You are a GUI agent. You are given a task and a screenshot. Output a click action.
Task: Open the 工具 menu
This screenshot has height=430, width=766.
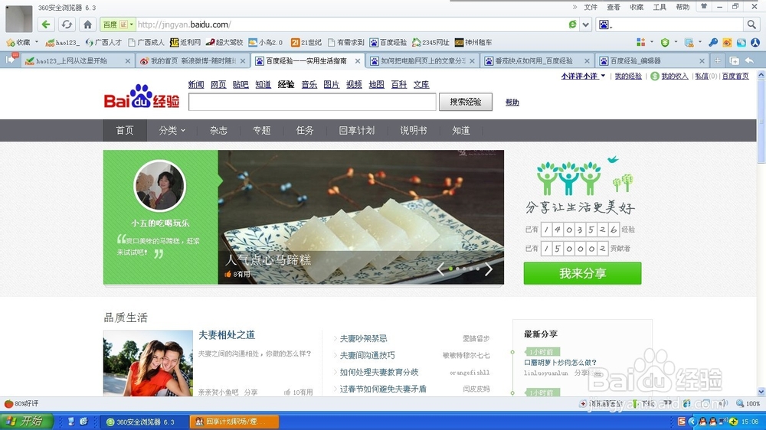[660, 7]
